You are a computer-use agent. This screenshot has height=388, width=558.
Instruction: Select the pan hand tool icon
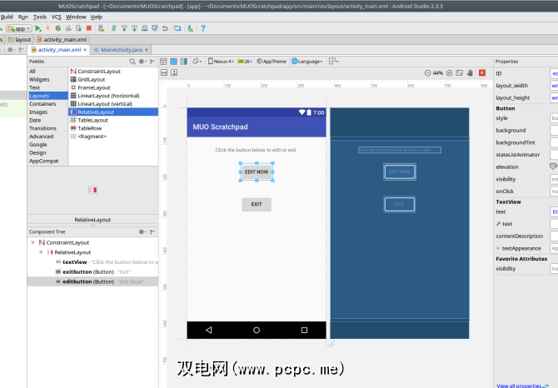471,73
